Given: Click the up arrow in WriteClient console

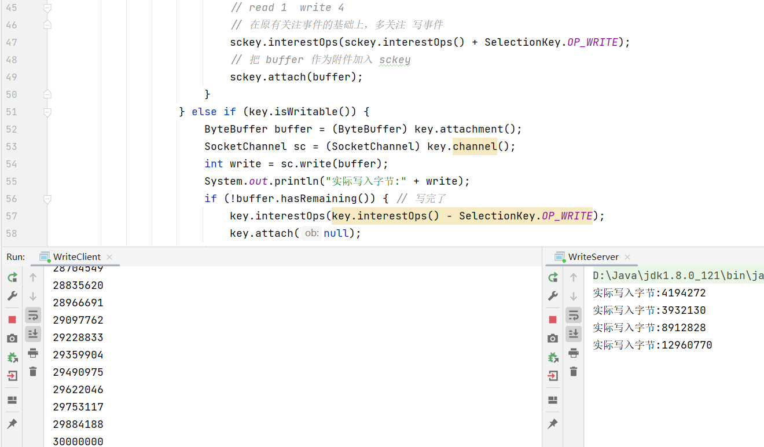Looking at the screenshot, I should click(x=33, y=277).
